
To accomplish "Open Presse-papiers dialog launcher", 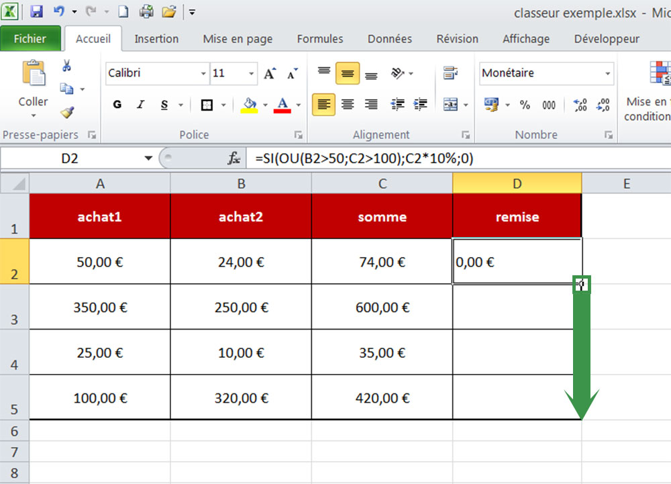I will 91,135.
